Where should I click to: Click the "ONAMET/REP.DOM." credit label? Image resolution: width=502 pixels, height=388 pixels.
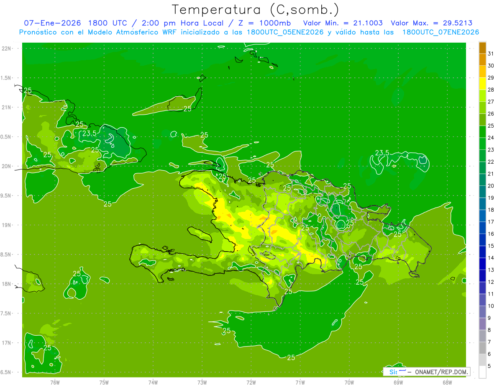coord(441,372)
